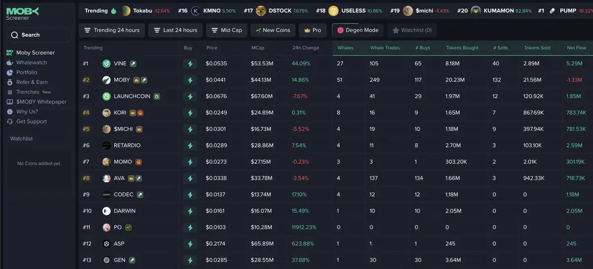Click the lightning buy icon for $MICHI
The width and height of the screenshot is (593, 269).
click(x=190, y=129)
